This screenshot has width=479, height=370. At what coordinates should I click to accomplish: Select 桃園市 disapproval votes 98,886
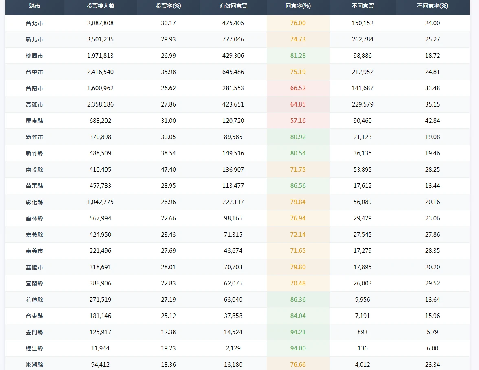[x=363, y=56]
